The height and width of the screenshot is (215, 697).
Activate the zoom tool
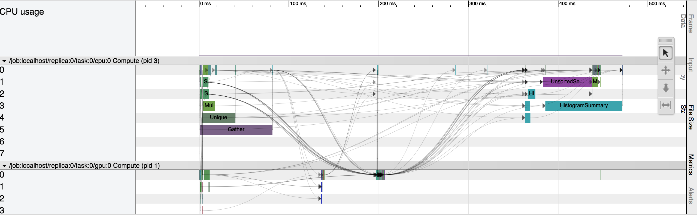[665, 88]
